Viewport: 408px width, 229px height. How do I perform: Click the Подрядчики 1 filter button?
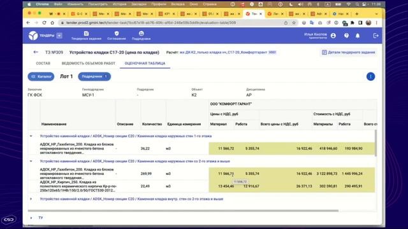(94, 76)
